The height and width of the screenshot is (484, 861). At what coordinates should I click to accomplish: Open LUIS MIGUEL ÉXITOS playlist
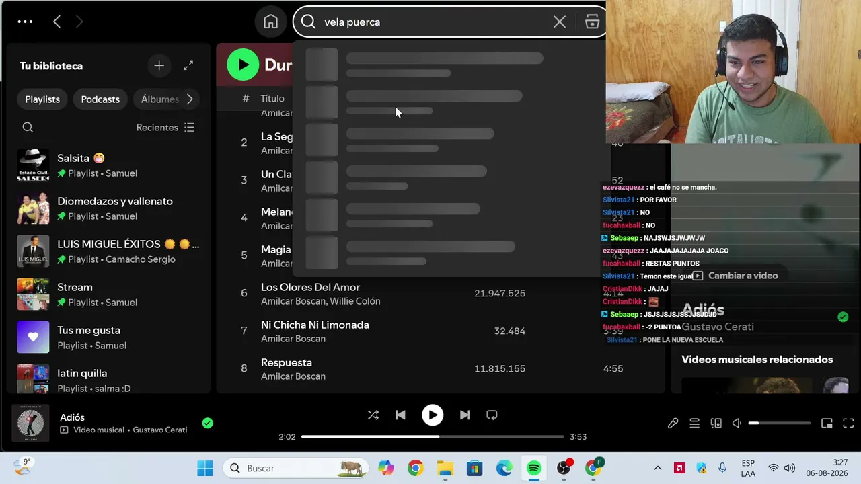(x=108, y=251)
